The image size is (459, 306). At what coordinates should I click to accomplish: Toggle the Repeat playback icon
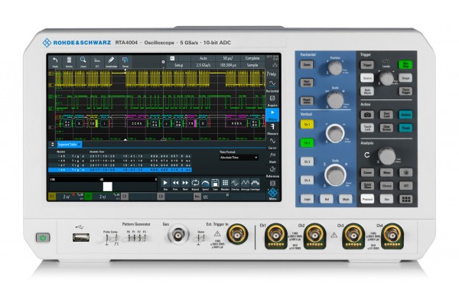pyautogui.click(x=195, y=184)
